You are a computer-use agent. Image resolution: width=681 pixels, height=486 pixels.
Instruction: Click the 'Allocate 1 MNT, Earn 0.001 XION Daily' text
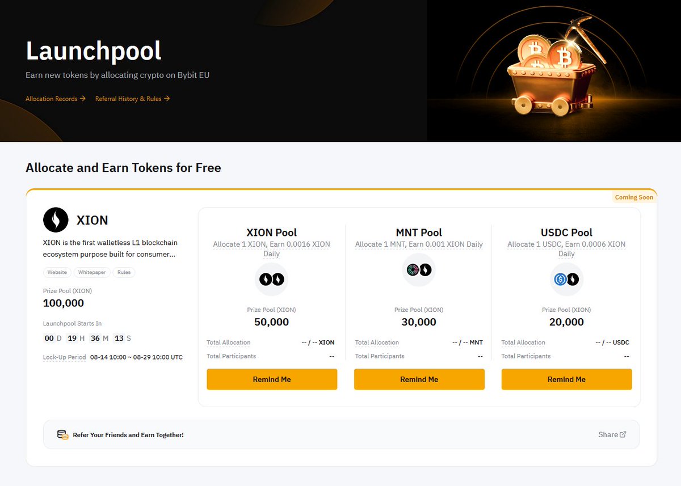pyautogui.click(x=419, y=244)
